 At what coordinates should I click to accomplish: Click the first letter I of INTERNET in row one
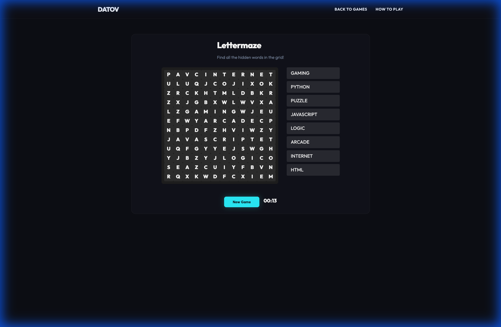tap(206, 74)
